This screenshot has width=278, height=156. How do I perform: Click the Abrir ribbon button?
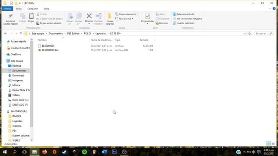(161, 14)
